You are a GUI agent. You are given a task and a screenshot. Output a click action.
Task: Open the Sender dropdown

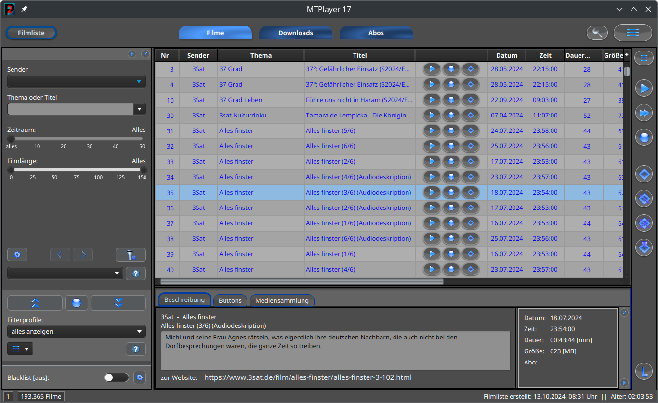click(x=77, y=81)
